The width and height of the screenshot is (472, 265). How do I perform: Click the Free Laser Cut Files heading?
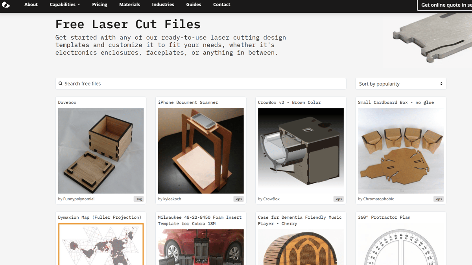pos(128,24)
